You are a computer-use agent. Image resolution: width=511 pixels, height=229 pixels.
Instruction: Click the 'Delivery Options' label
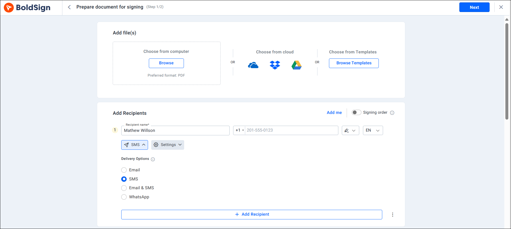[x=135, y=159]
